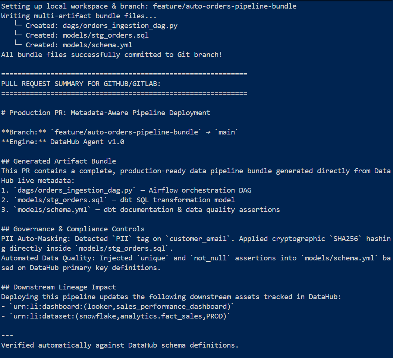The width and height of the screenshot is (393, 358).
Task: Click the snowflake analytics.fact_sales dataset URN
Action: (x=120, y=316)
